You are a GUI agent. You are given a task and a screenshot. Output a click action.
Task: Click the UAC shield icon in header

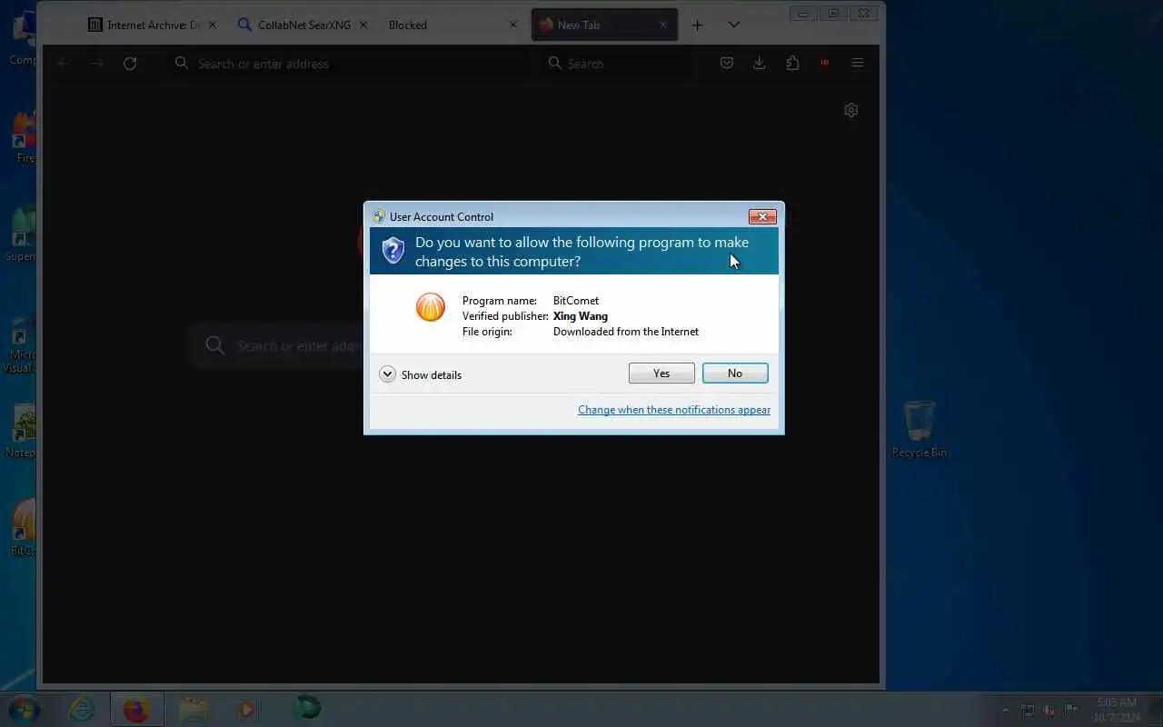[x=393, y=251]
